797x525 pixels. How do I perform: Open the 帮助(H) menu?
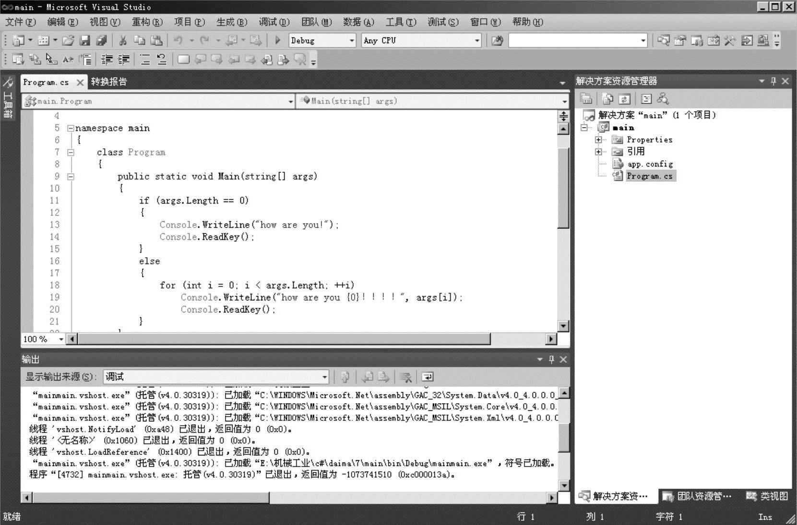pos(527,22)
